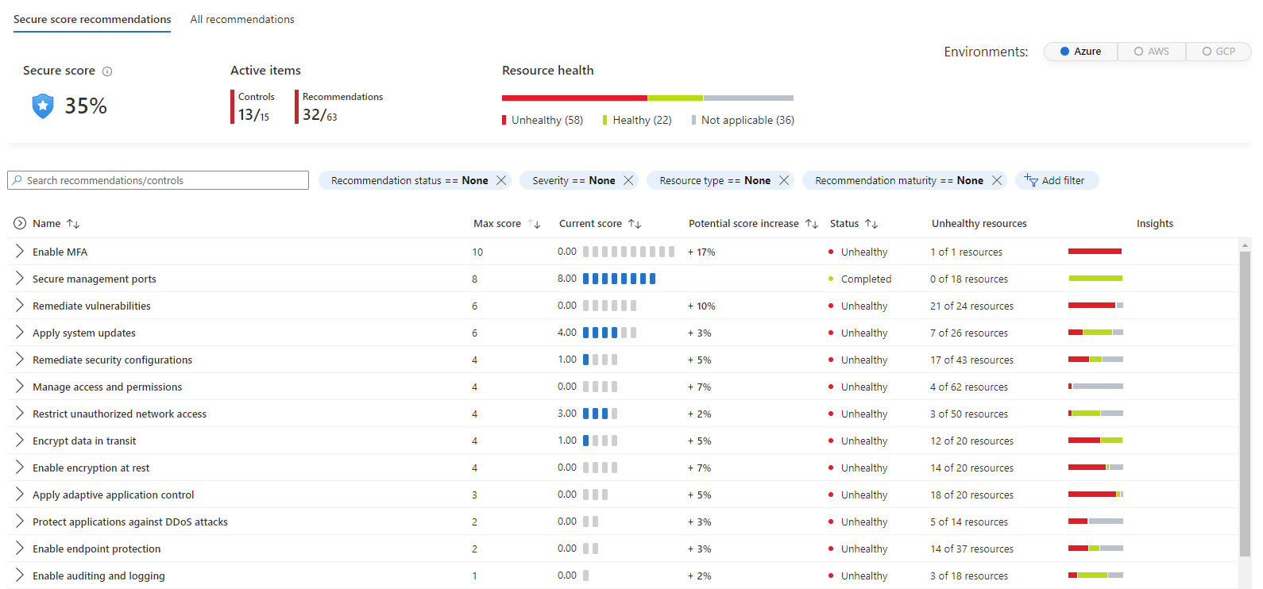The image size is (1263, 589).
Task: Expand the Apply system updates control
Action: click(20, 333)
